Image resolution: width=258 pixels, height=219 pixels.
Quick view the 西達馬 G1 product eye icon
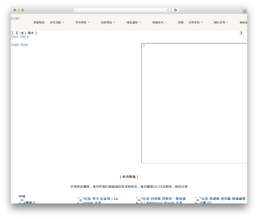tap(198, 200)
